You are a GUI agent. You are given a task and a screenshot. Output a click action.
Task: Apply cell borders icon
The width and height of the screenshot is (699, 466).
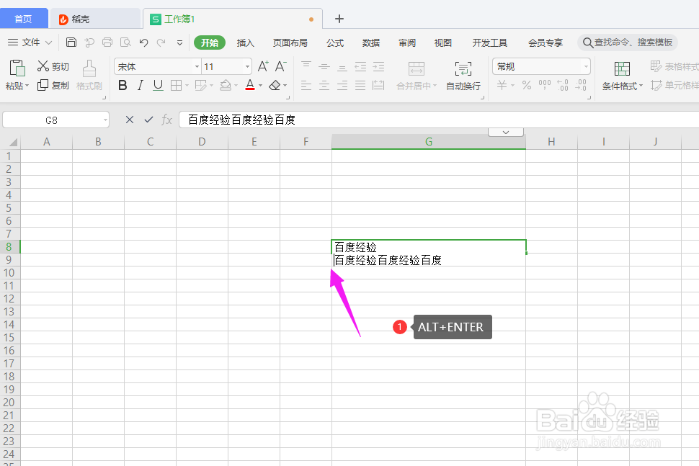[177, 85]
